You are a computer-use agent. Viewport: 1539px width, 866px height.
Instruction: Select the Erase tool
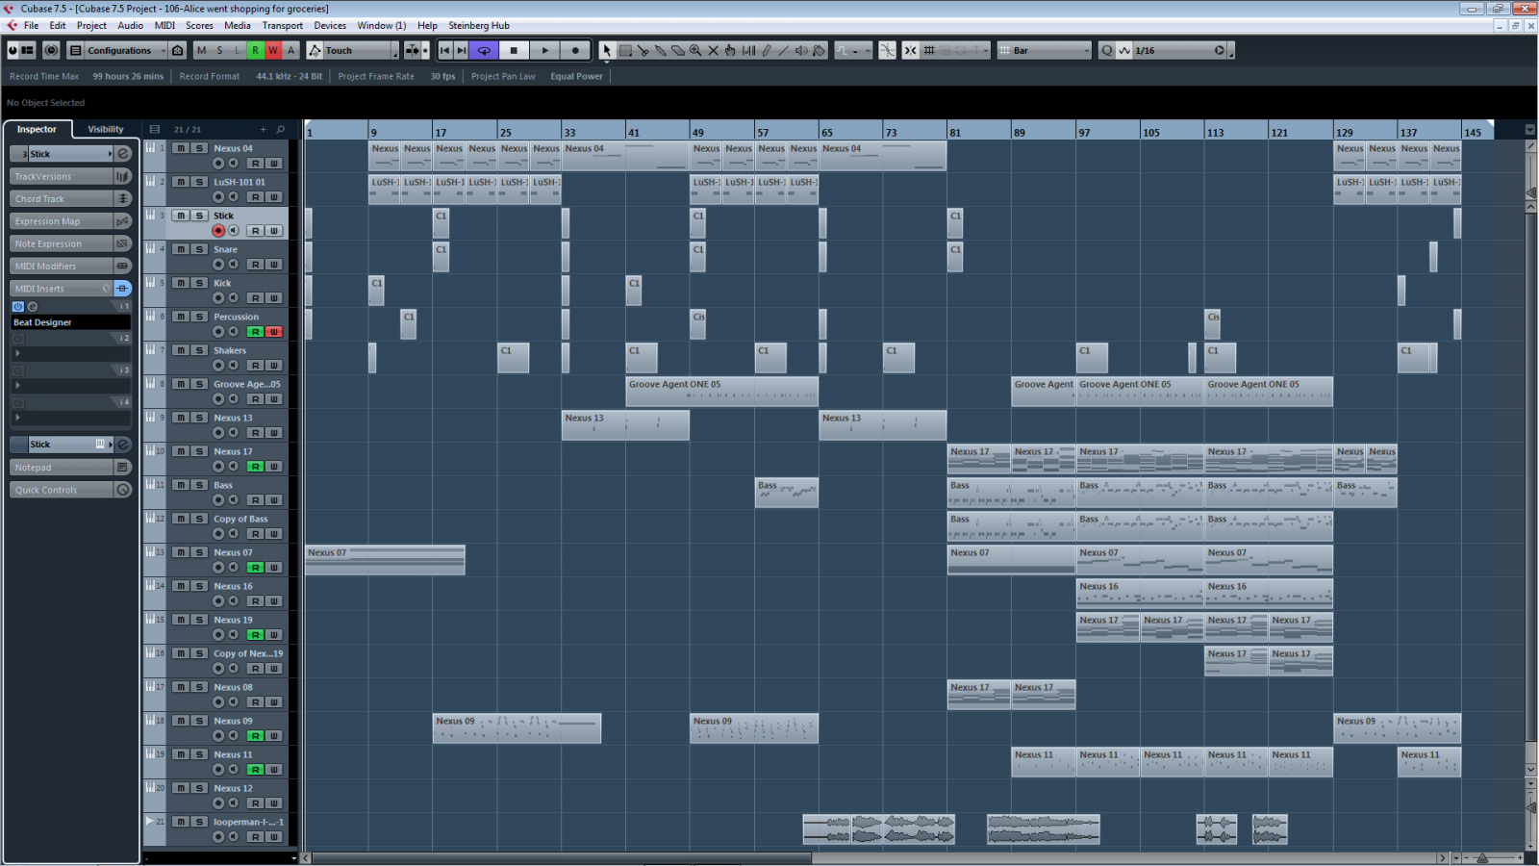[678, 50]
